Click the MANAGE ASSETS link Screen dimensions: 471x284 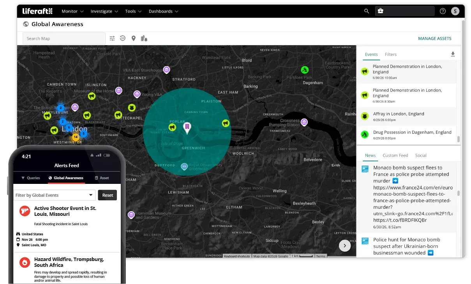pyautogui.click(x=435, y=39)
